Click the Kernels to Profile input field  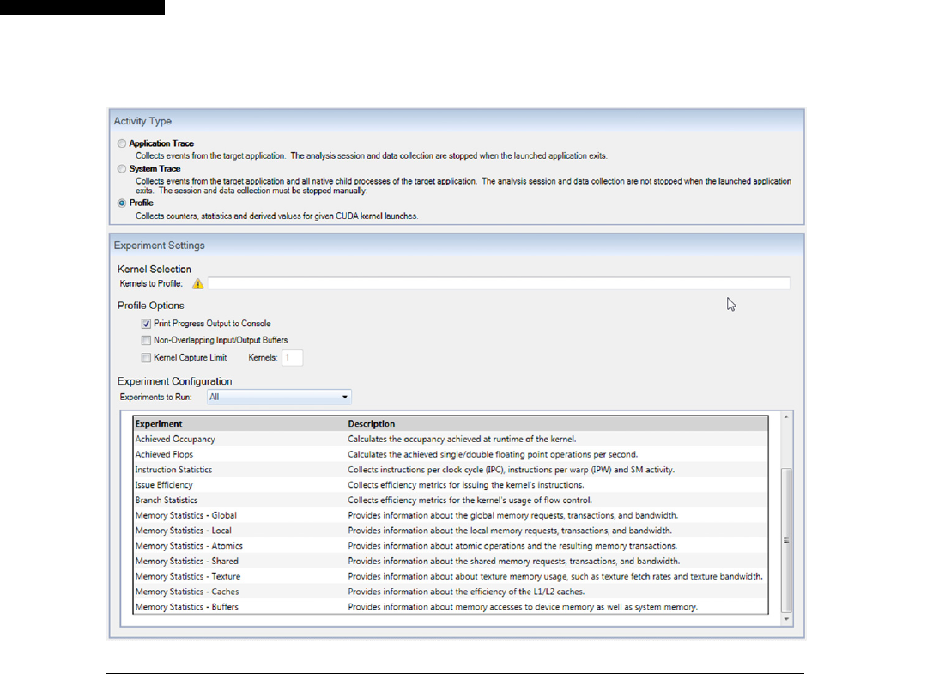499,284
